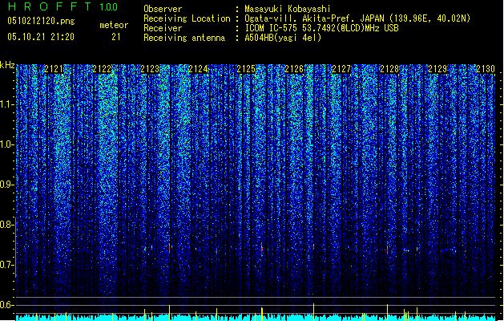Click the 'Receiving antenna' field label
This screenshot has height=321, width=504.
pyautogui.click(x=184, y=38)
